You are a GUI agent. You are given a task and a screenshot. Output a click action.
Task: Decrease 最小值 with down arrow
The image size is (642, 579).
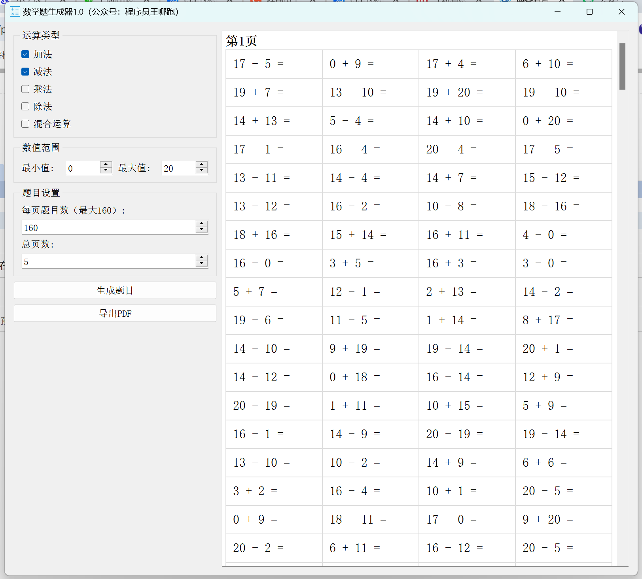coord(106,170)
